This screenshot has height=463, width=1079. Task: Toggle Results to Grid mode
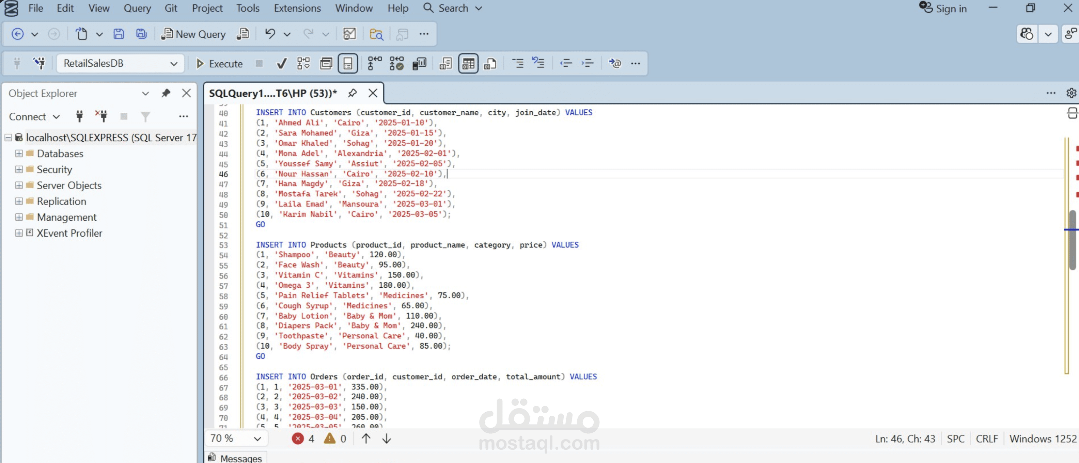pyautogui.click(x=468, y=64)
